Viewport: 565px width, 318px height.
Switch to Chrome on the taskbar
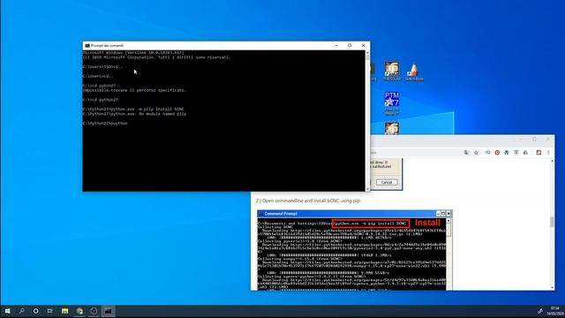(x=79, y=311)
